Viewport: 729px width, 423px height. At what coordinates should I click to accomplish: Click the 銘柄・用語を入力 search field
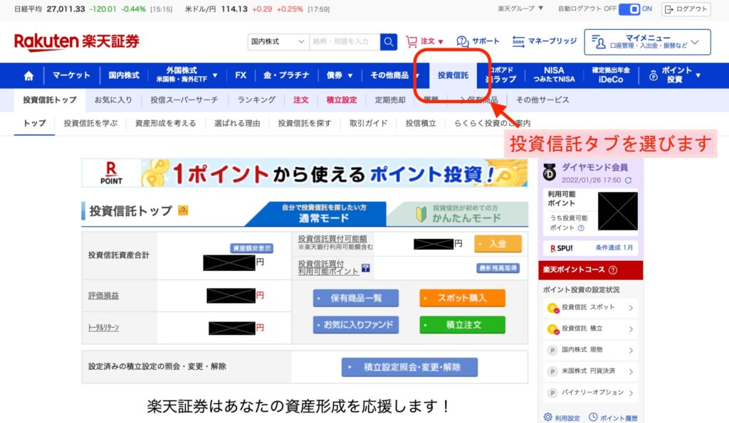coord(345,42)
